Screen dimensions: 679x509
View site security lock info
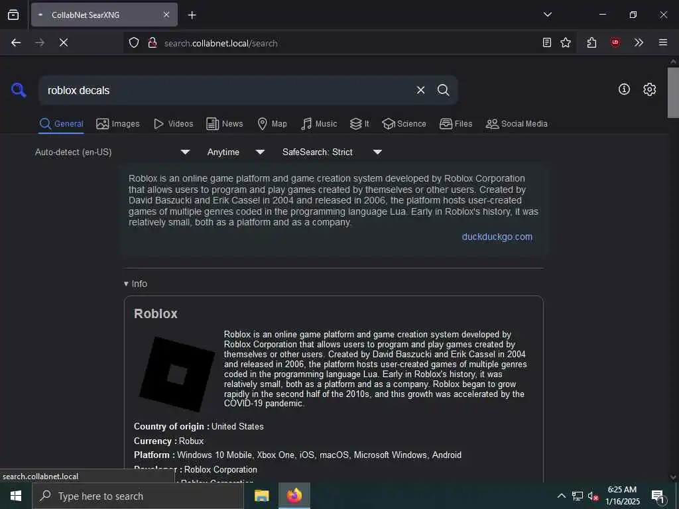(153, 42)
